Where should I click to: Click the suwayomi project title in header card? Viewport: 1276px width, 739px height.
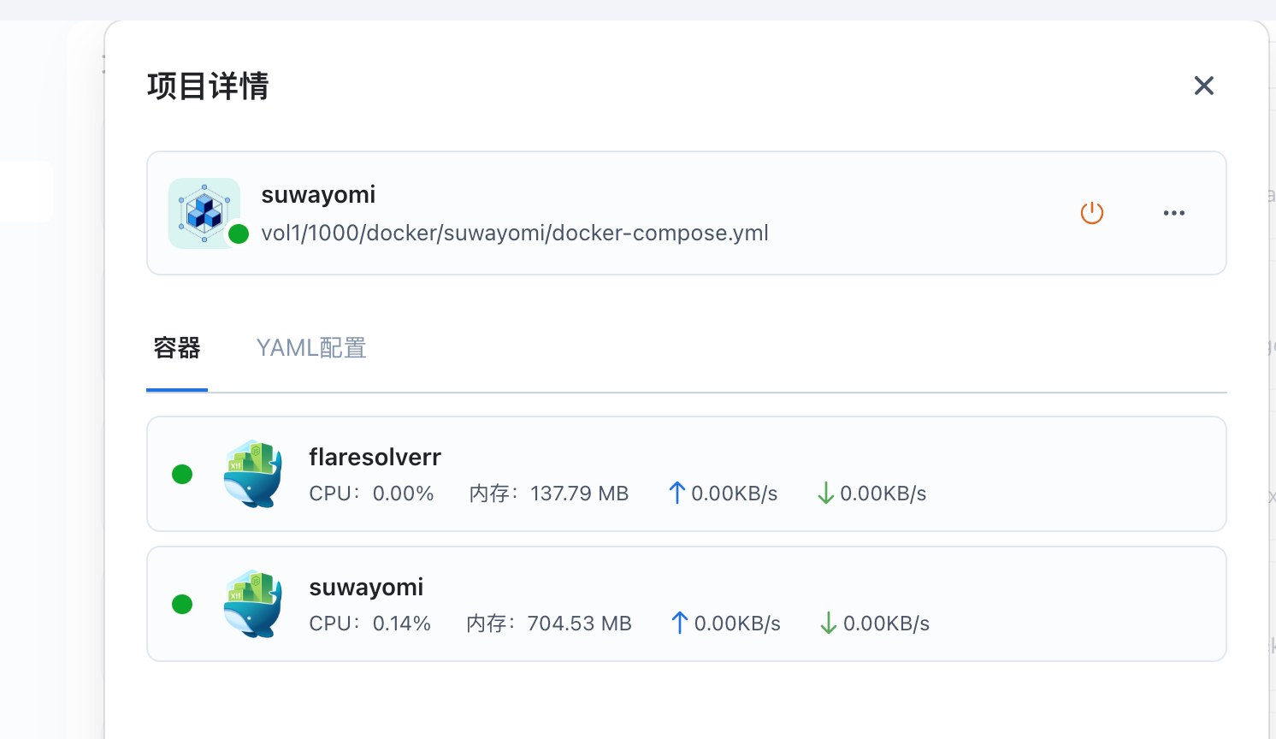[318, 195]
